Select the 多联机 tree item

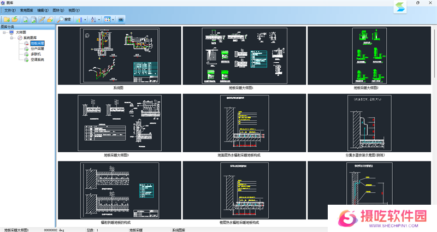36,54
